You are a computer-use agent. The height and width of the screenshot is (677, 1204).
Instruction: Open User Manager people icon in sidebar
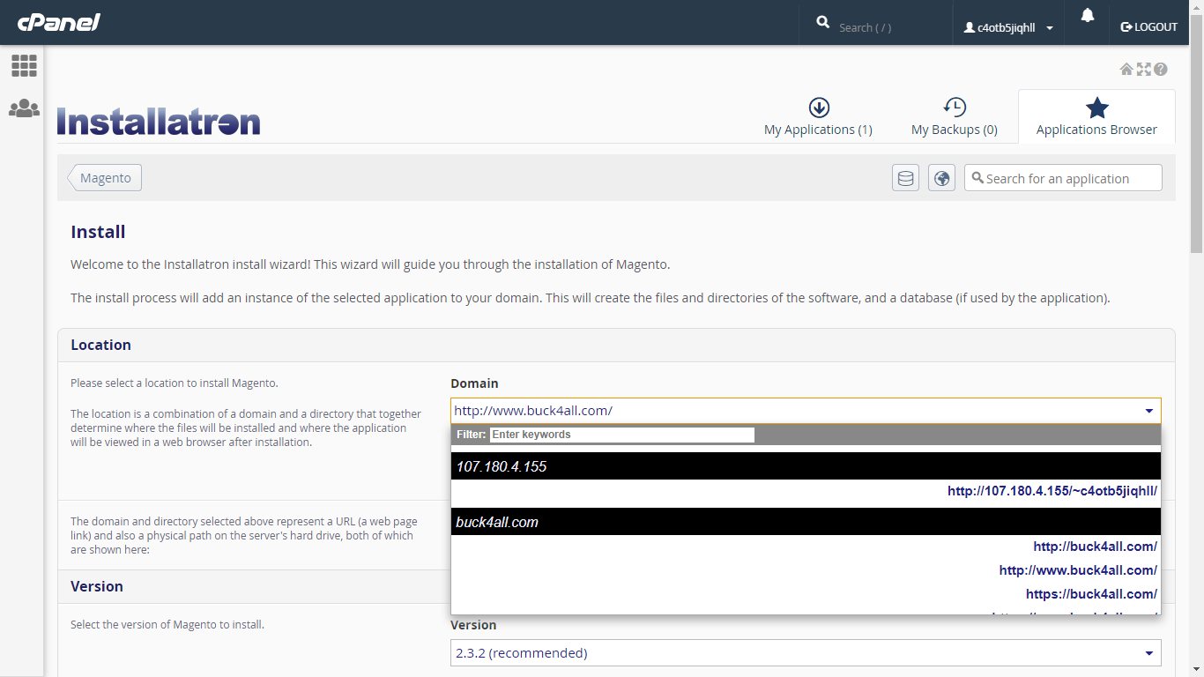tap(24, 108)
